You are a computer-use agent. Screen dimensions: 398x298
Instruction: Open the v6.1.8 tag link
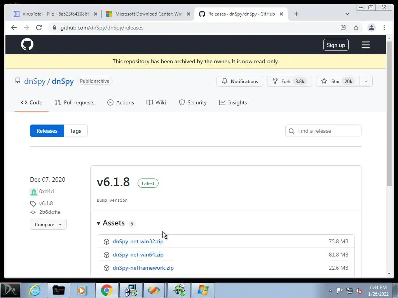point(46,203)
